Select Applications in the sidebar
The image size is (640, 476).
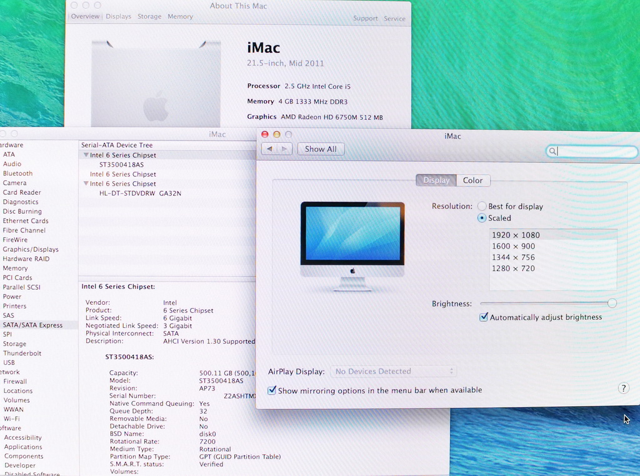pos(23,447)
